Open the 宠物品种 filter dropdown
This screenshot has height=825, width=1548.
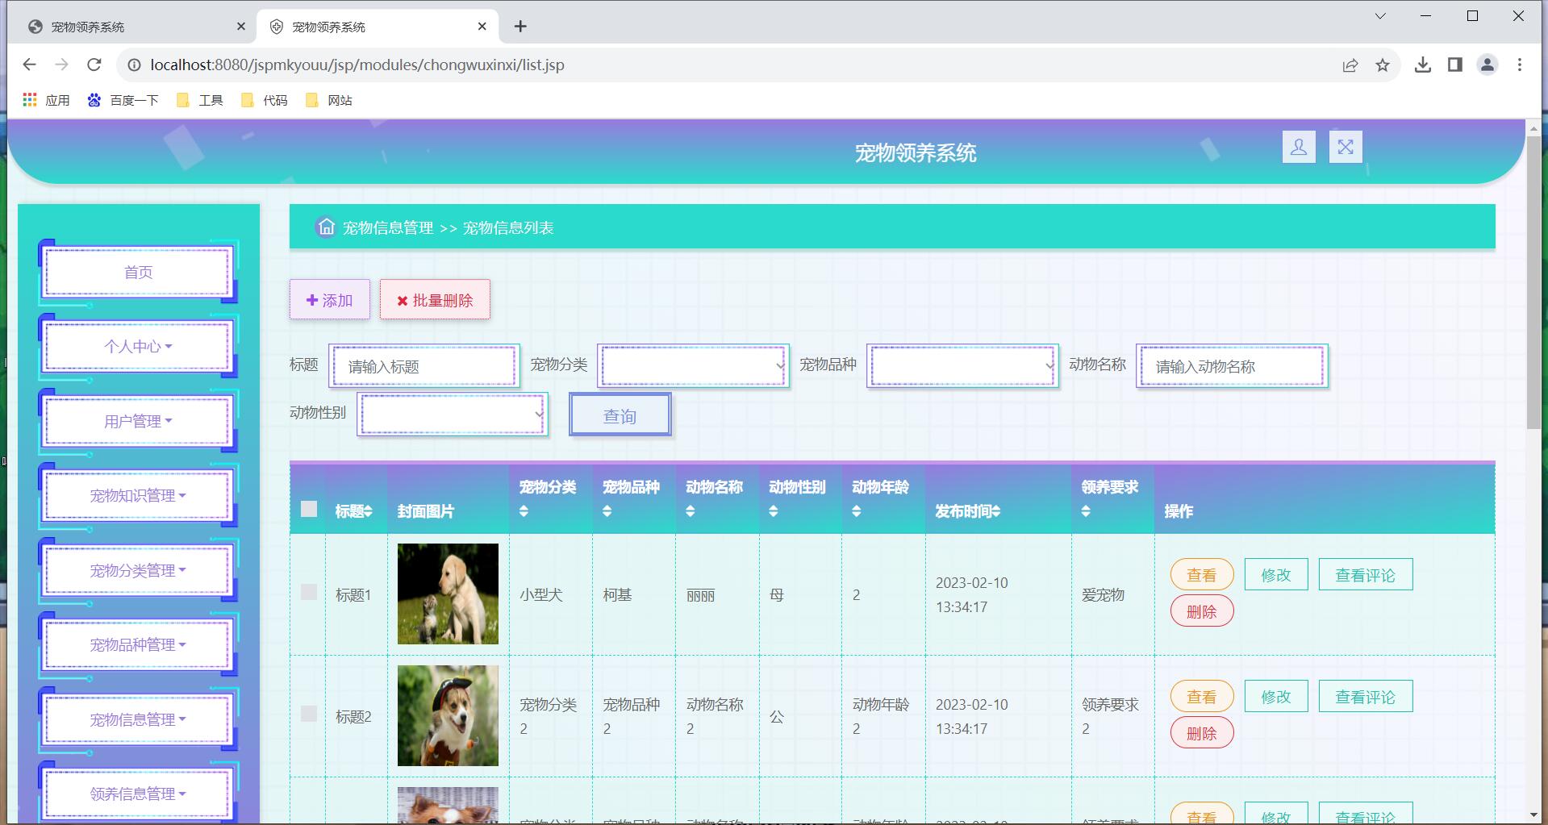tap(962, 365)
